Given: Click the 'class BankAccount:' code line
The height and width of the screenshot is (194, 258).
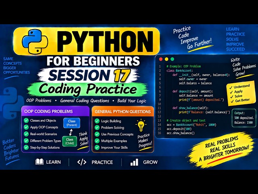Looking at the screenshot, I should pos(179,71).
